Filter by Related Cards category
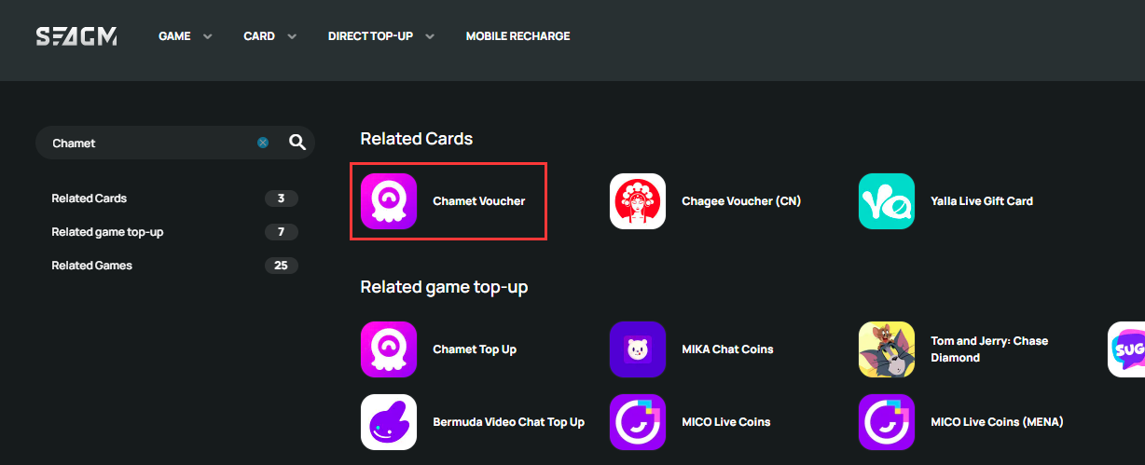 (x=174, y=198)
